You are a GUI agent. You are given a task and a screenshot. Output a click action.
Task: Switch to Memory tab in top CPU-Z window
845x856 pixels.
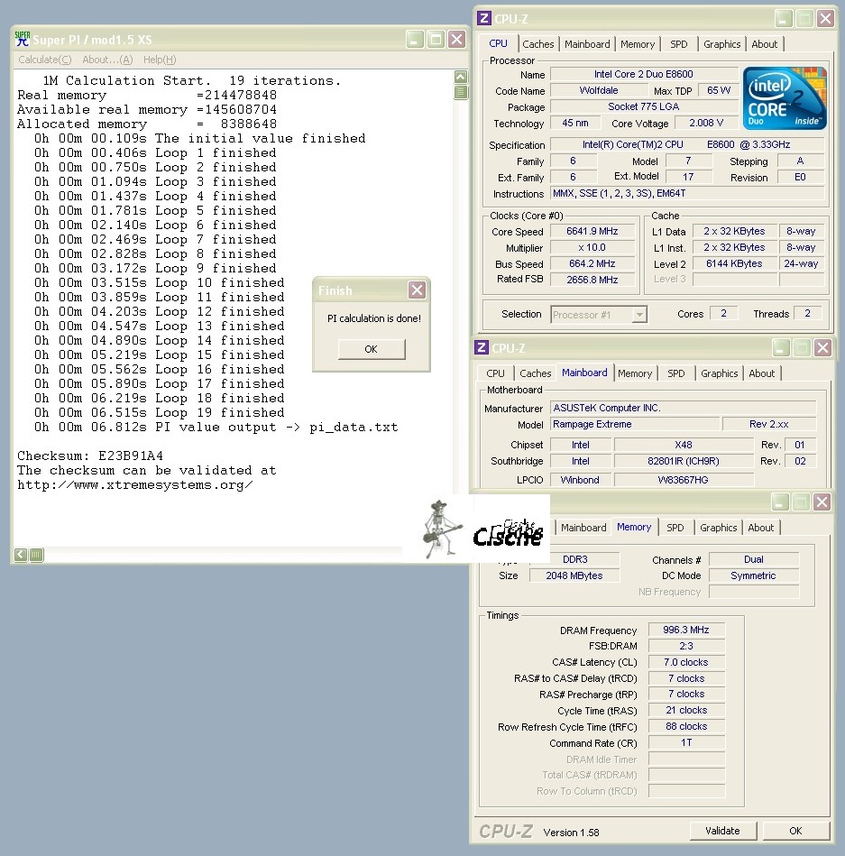tap(637, 44)
